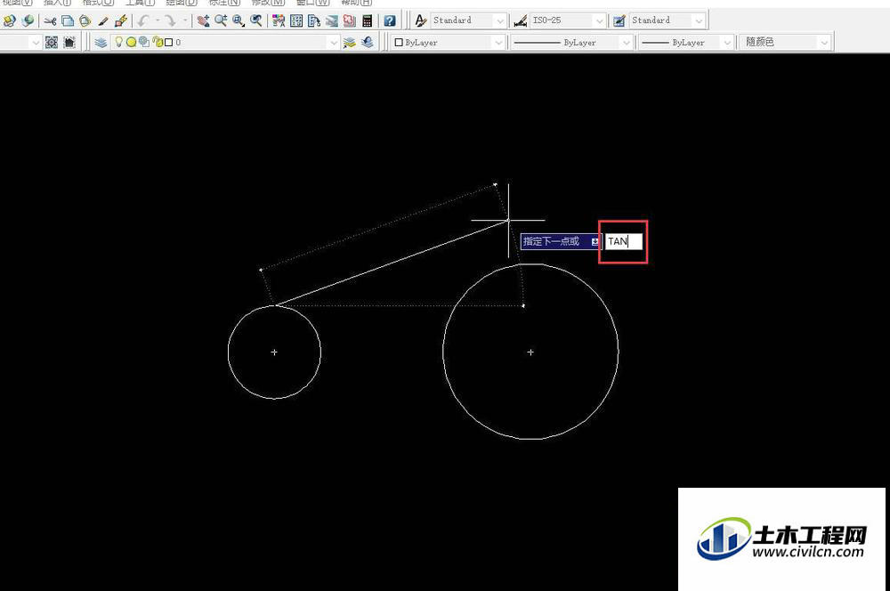Click the Copy icon in toolbar

(68, 21)
